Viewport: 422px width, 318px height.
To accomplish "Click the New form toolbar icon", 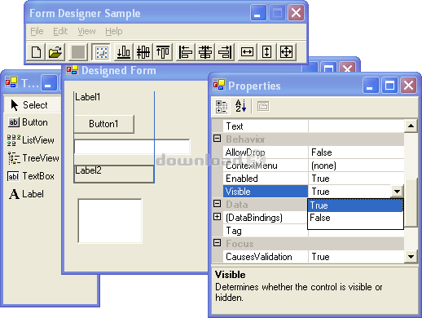I will point(36,51).
